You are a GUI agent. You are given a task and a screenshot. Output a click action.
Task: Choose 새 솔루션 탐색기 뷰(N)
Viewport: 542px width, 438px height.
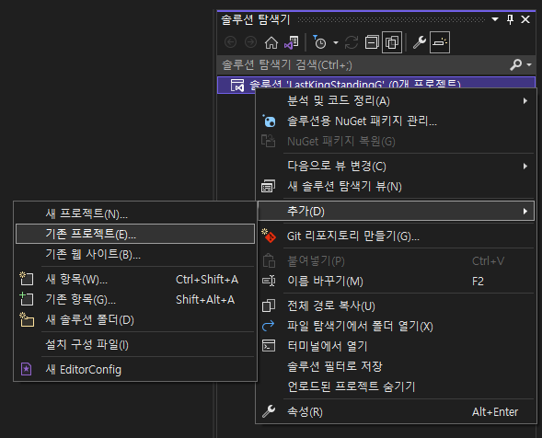point(396,187)
